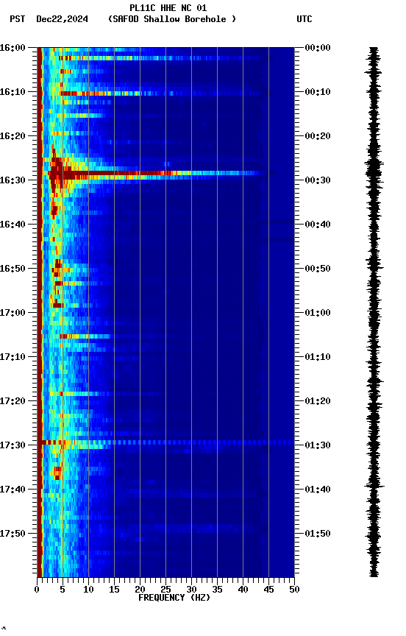The width and height of the screenshot is (406, 636).
Task: Select the UTC timezone label
Action: (304, 19)
